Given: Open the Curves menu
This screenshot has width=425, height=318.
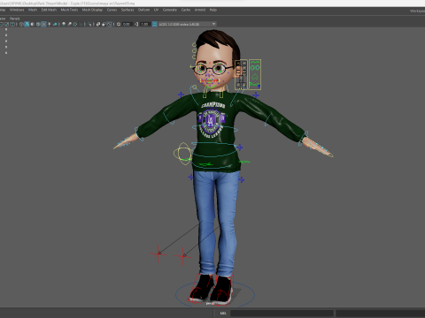Looking at the screenshot, I should 112,10.
